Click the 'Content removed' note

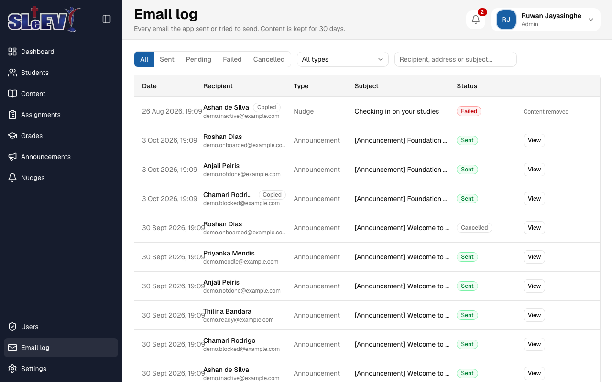[x=546, y=112]
